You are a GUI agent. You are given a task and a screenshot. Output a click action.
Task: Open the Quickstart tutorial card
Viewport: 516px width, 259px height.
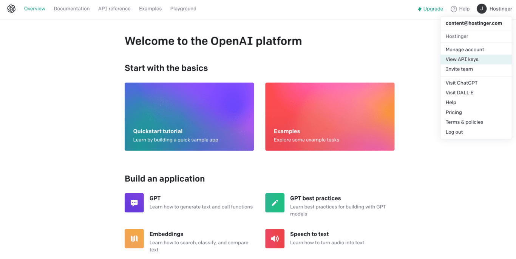(x=189, y=116)
